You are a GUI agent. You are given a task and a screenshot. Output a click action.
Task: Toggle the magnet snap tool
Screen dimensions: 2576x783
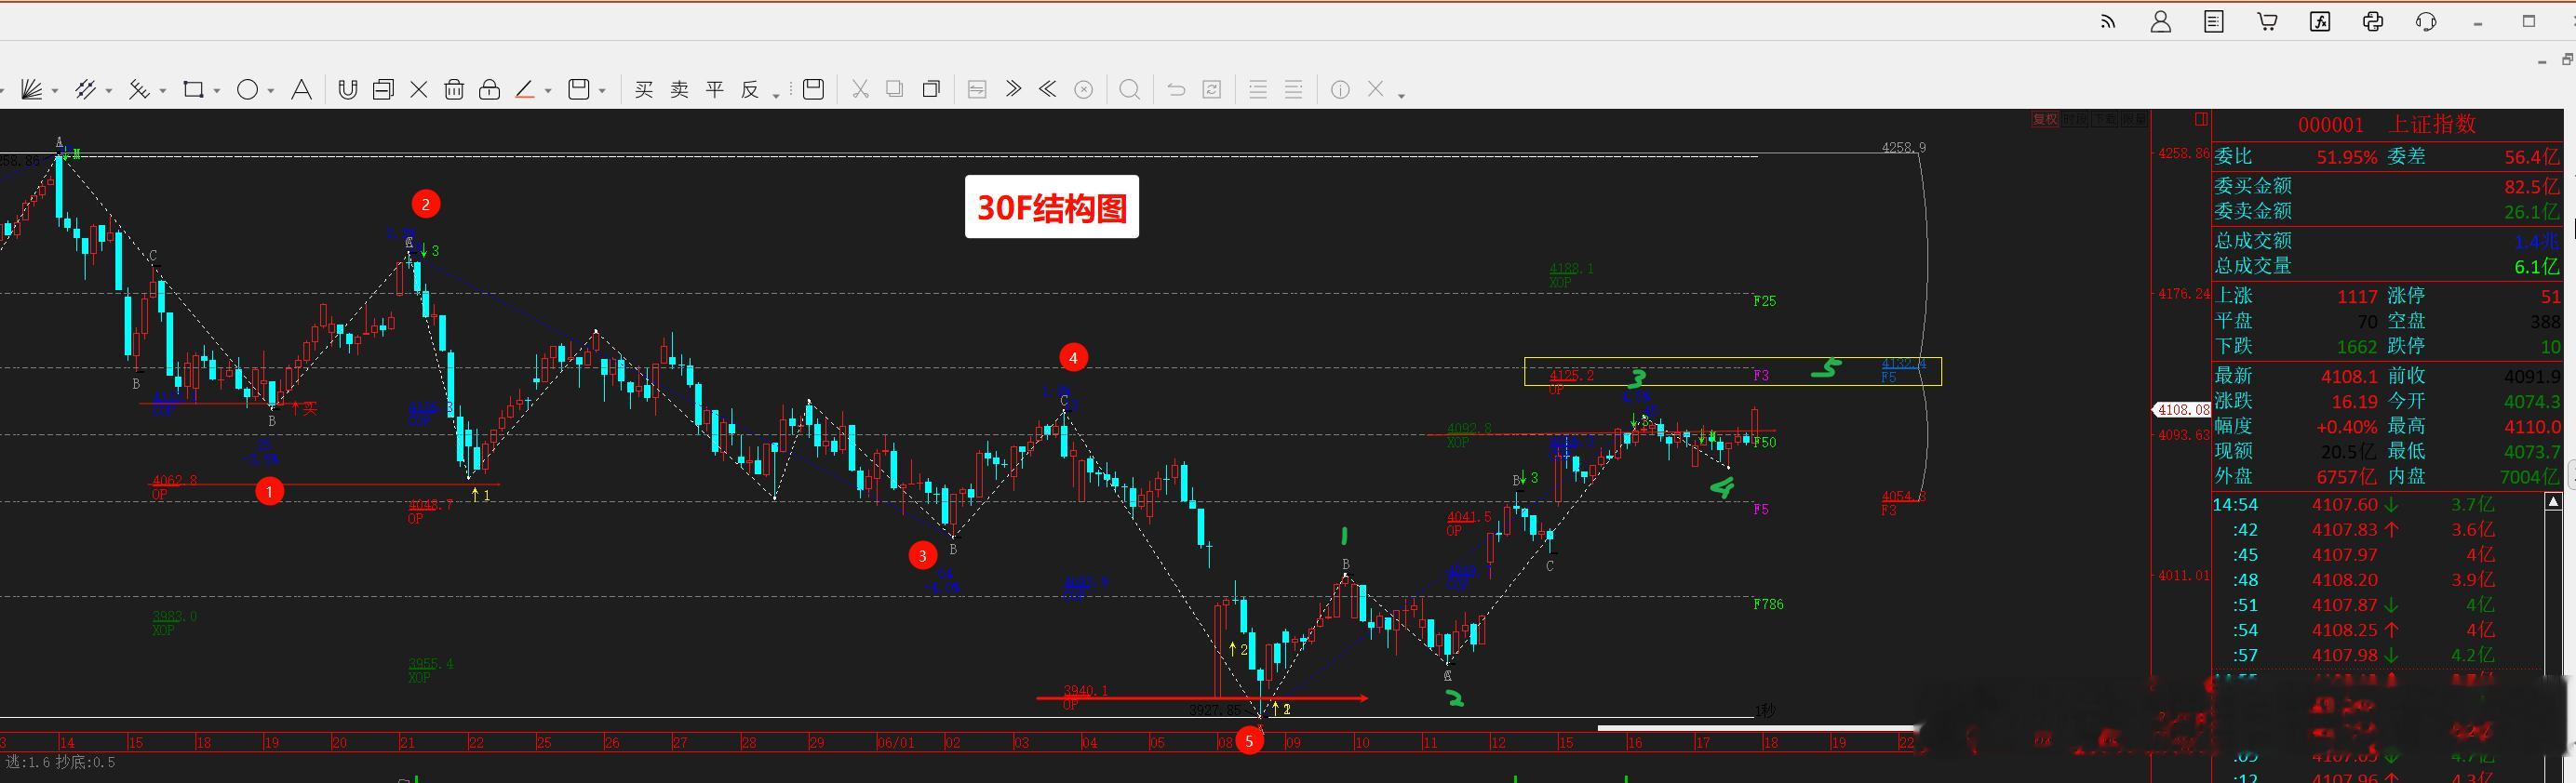coord(347,90)
